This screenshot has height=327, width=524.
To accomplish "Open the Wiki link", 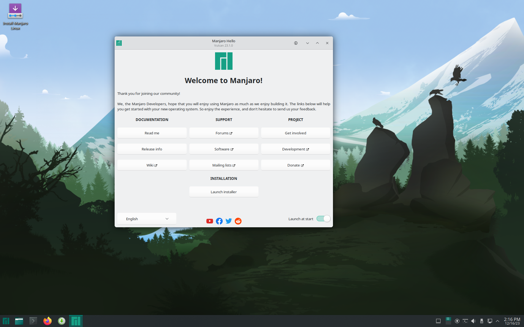I will coord(152,165).
